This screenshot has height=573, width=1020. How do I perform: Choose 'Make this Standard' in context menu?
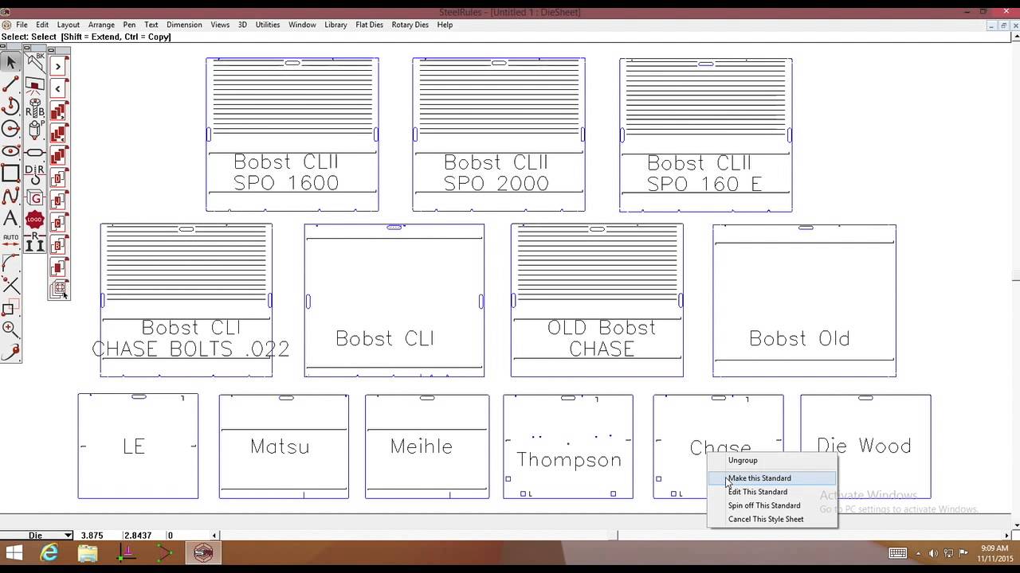(772, 478)
